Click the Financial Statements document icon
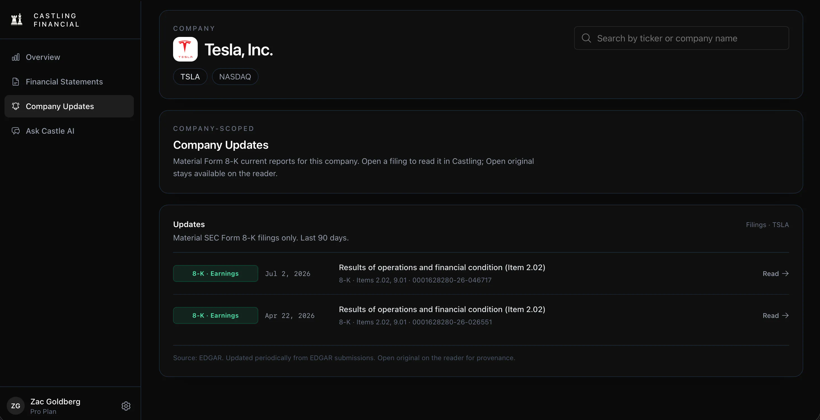This screenshot has width=820, height=420. click(x=16, y=82)
